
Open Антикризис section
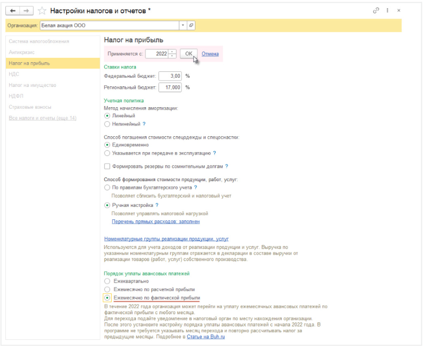(x=21, y=52)
